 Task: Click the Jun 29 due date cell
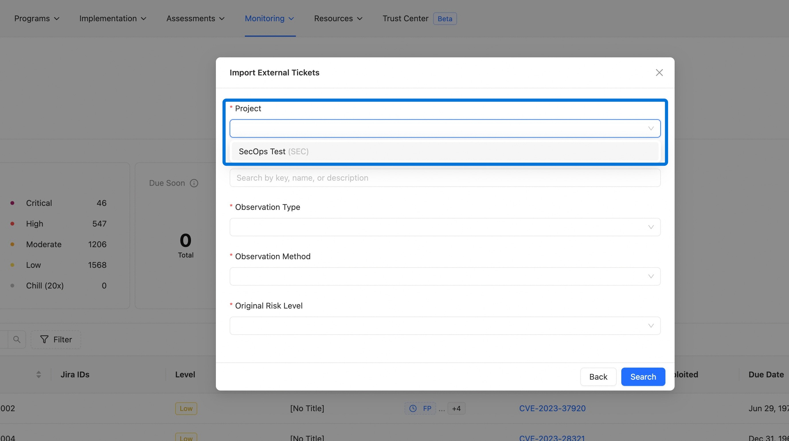[x=768, y=408]
